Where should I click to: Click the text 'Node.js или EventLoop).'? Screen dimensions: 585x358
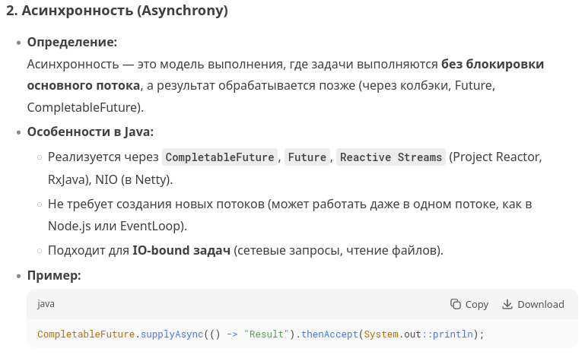coord(117,226)
